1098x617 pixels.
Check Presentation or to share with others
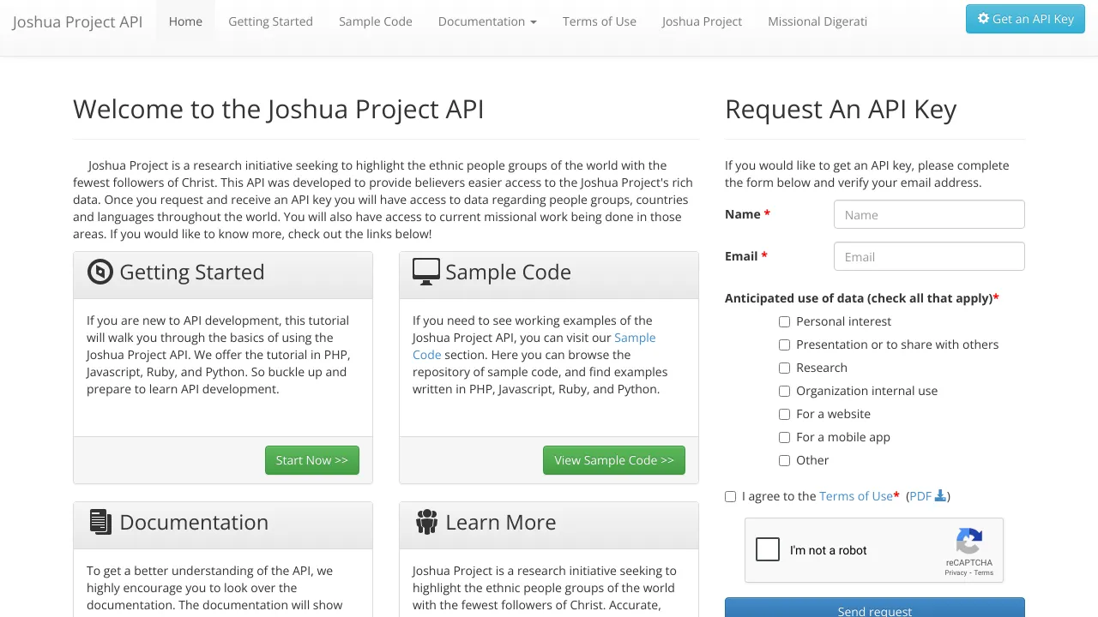pyautogui.click(x=784, y=344)
